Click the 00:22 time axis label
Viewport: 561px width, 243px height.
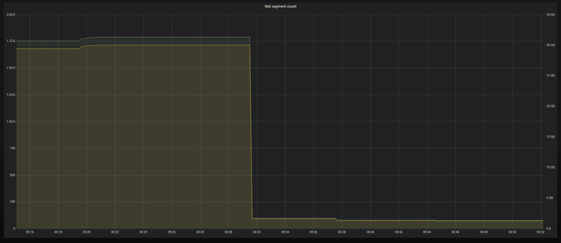tap(115, 232)
